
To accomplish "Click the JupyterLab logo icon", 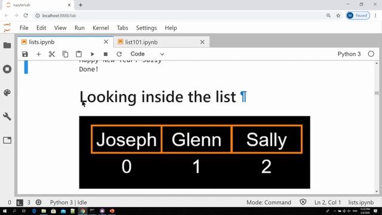I will click(7, 27).
